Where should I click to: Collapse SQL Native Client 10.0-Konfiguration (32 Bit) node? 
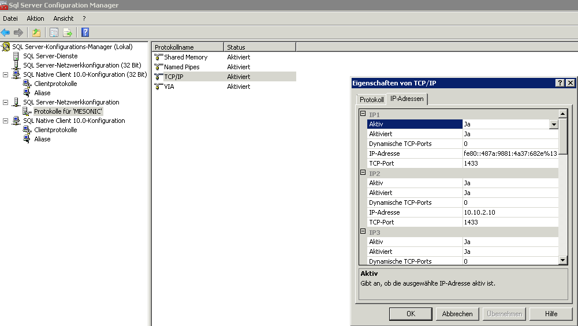6,74
